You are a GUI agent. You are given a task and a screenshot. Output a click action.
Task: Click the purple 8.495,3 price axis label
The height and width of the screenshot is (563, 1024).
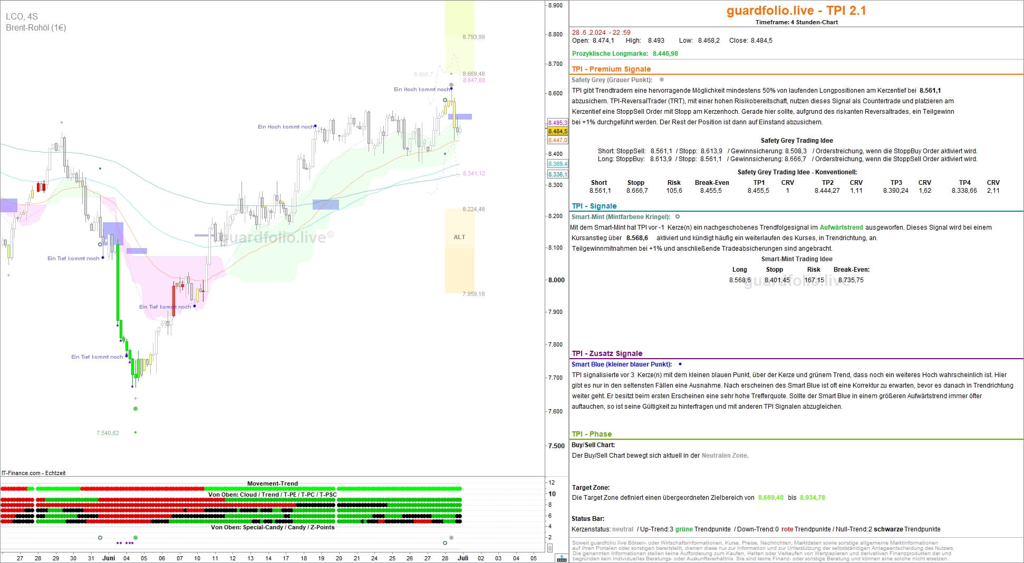[x=558, y=123]
